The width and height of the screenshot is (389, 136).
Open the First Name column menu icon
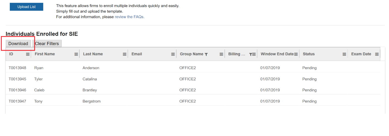[76, 54]
